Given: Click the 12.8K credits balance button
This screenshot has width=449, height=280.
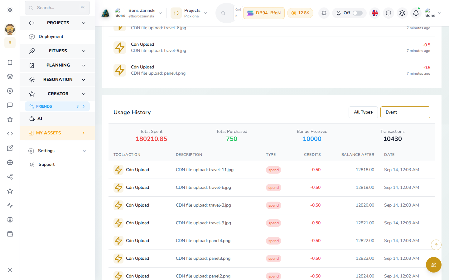Looking at the screenshot, I should click(300, 13).
